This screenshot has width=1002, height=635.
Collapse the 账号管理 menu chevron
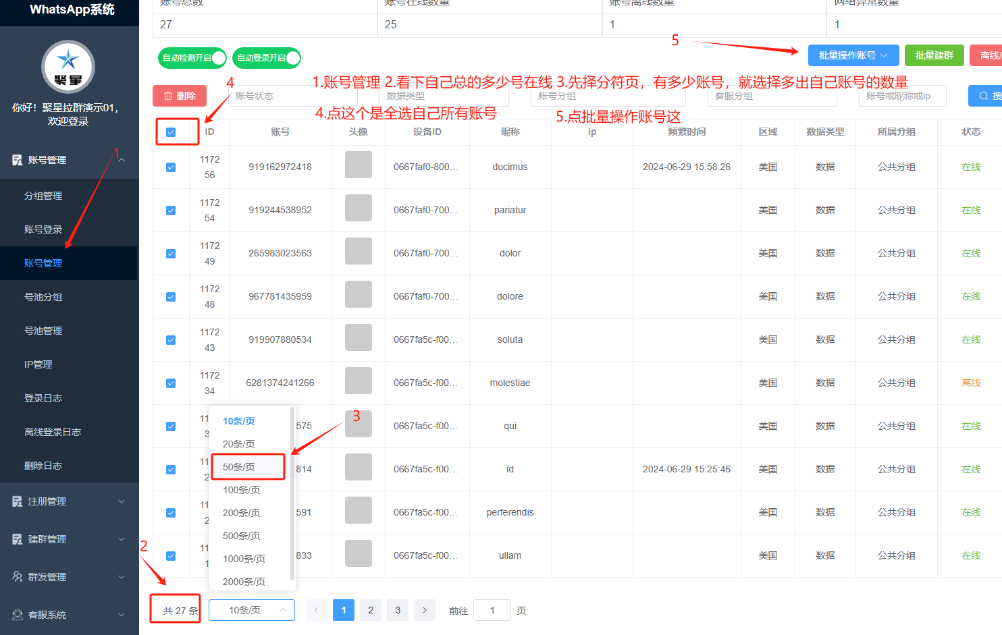click(122, 160)
